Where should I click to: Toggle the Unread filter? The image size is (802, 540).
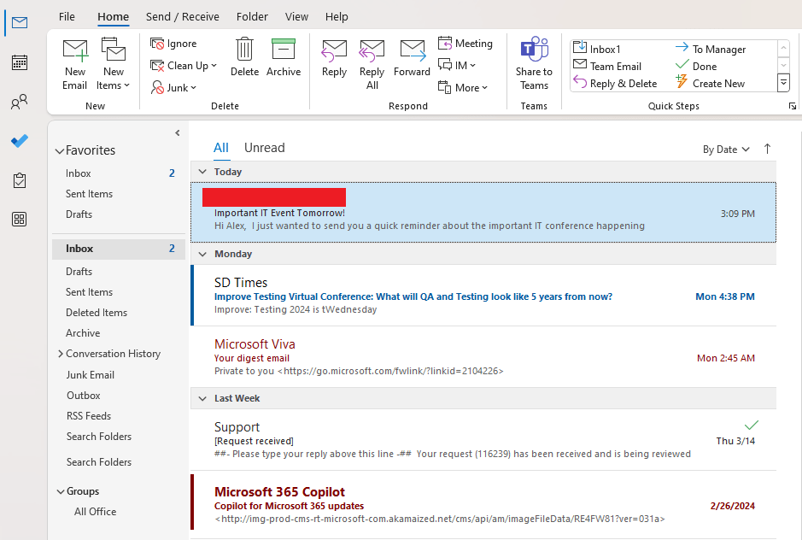coord(264,148)
